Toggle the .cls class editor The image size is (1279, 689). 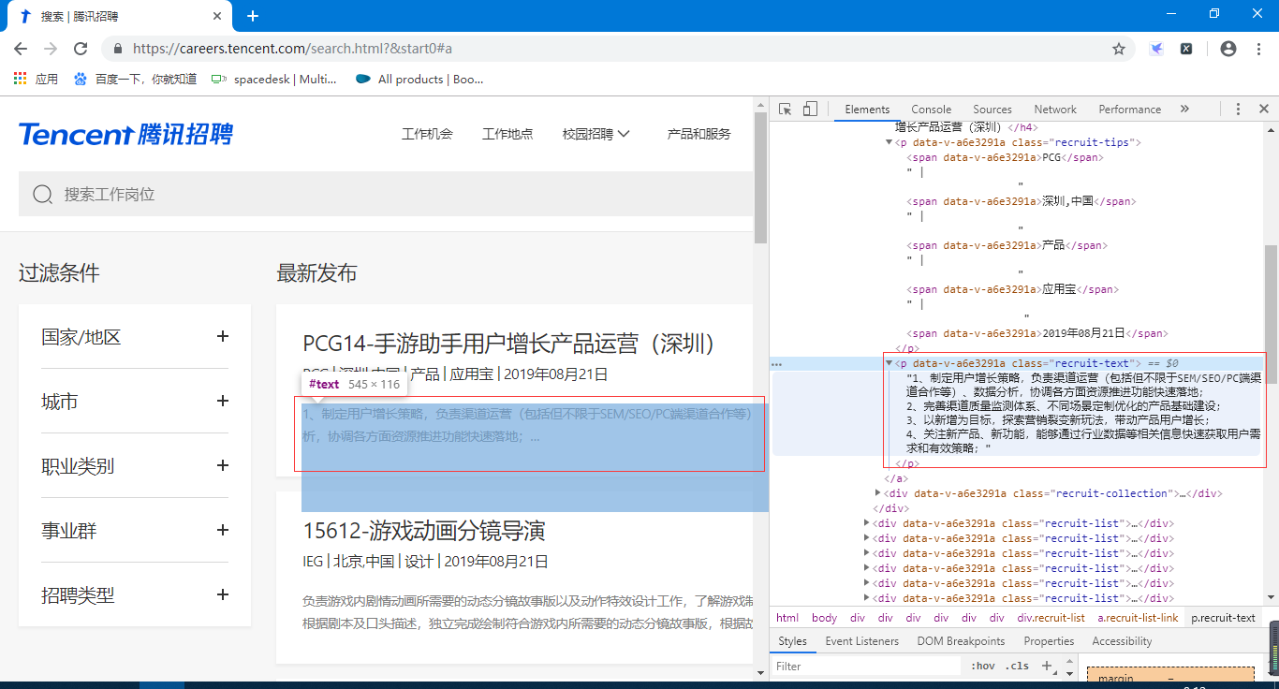[1017, 667]
